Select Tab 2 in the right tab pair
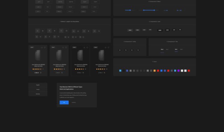Image resolution: width=224 pixels, height=132 pixels. pos(181,49)
